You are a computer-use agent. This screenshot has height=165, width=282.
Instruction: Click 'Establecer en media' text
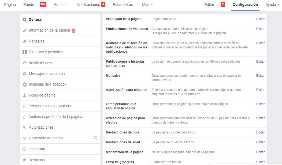click(x=166, y=162)
